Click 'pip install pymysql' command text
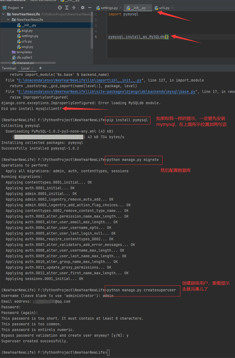Image resolution: width=235 pixels, height=358 pixels. [x=127, y=120]
